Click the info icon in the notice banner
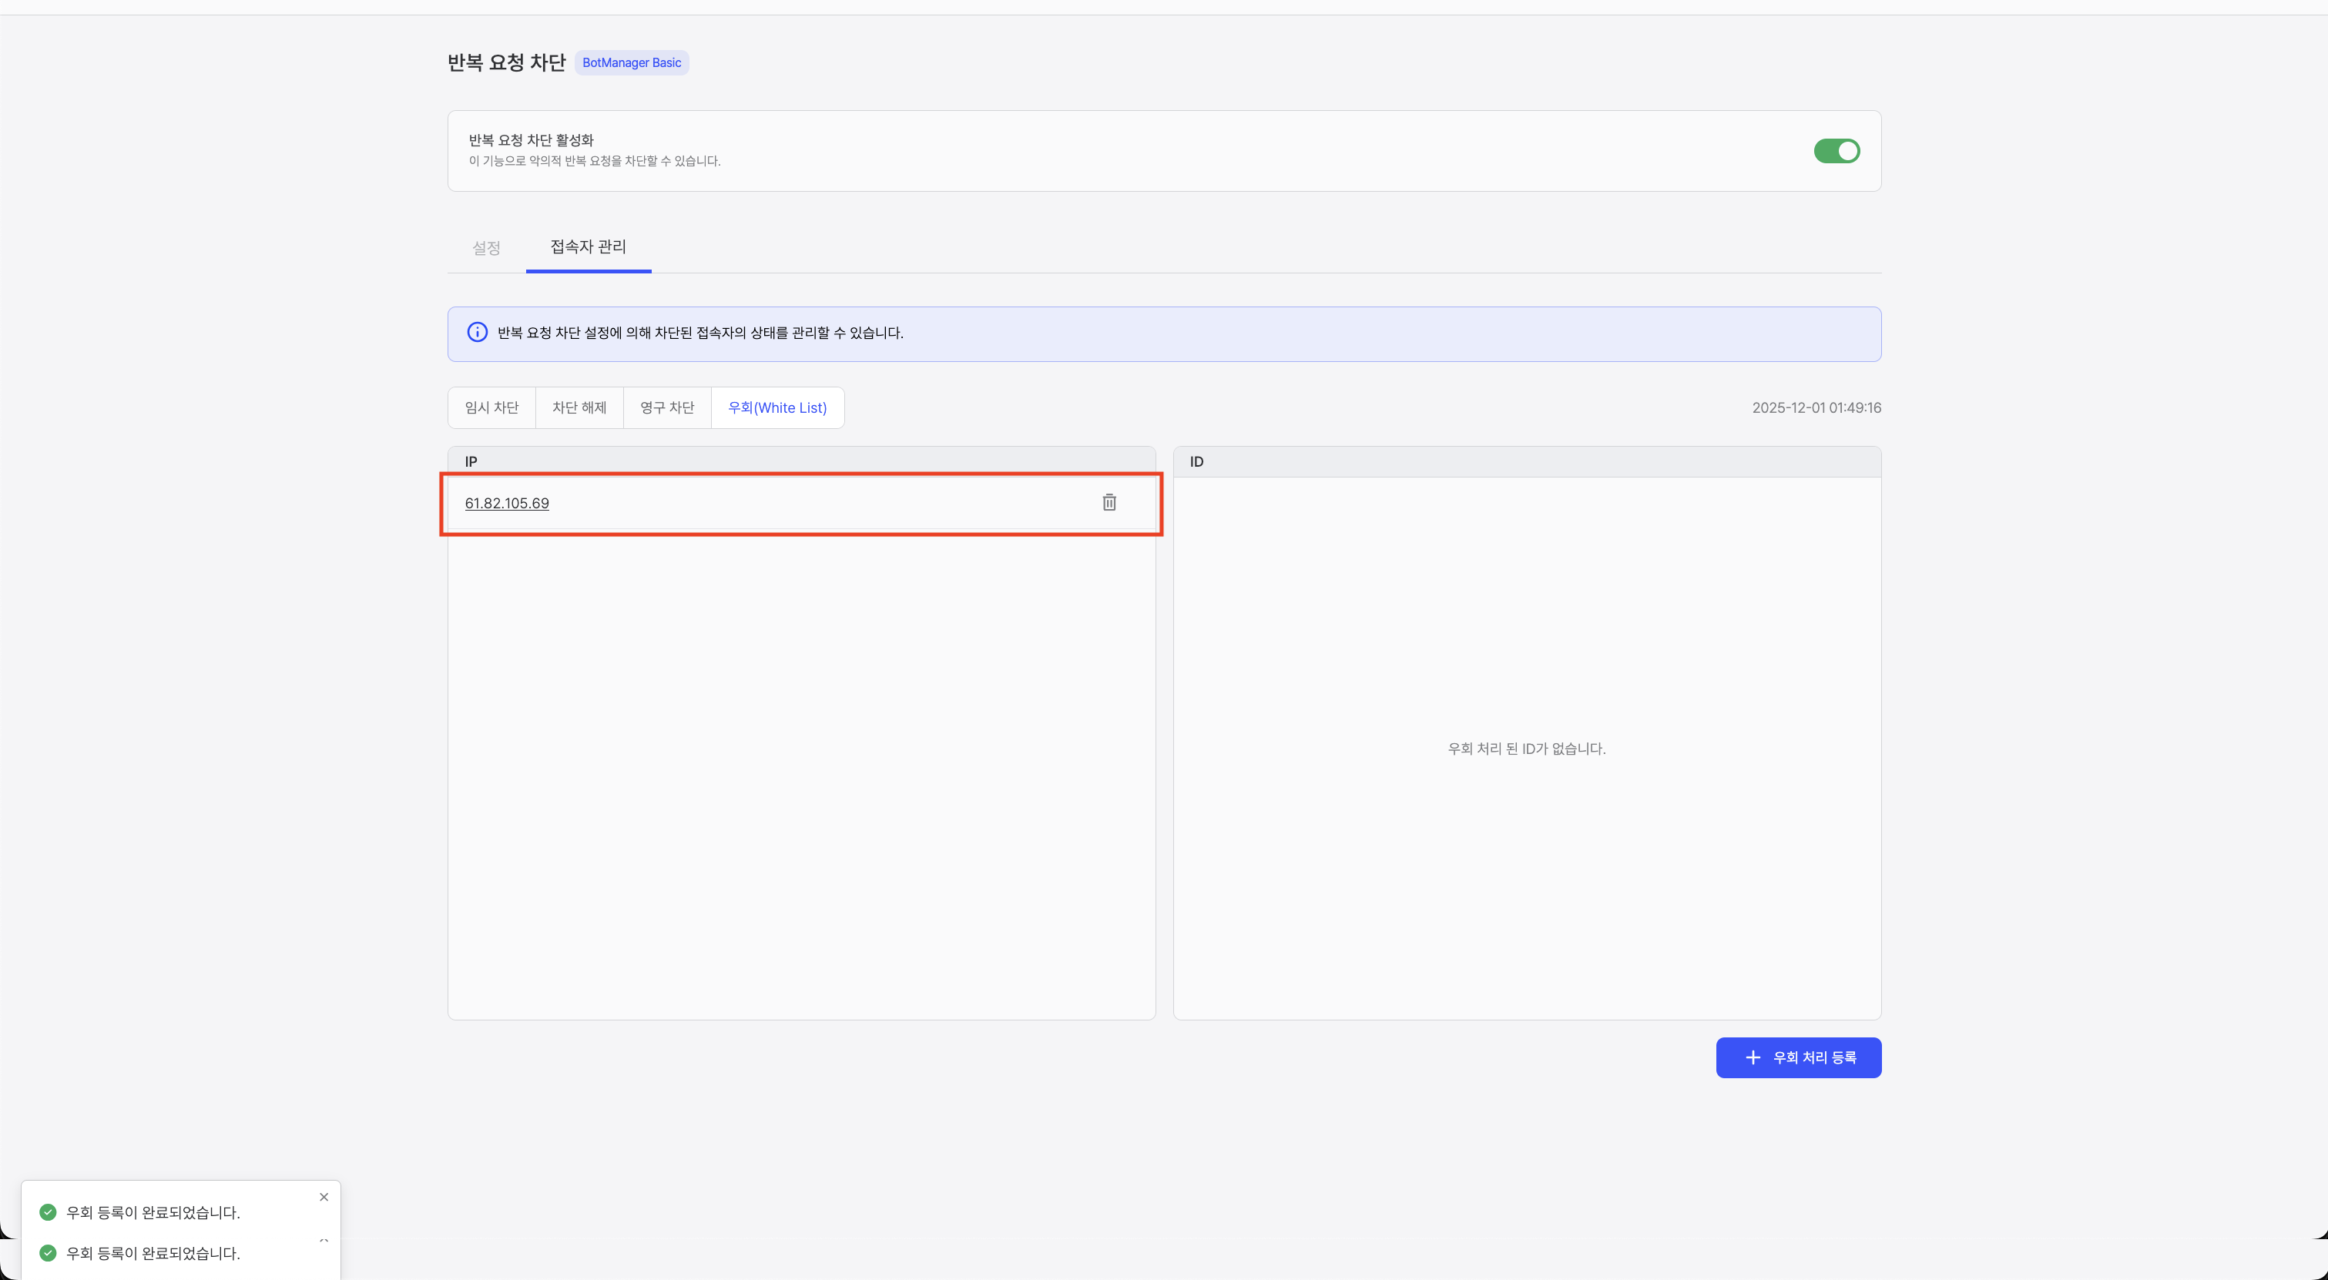 (x=477, y=333)
